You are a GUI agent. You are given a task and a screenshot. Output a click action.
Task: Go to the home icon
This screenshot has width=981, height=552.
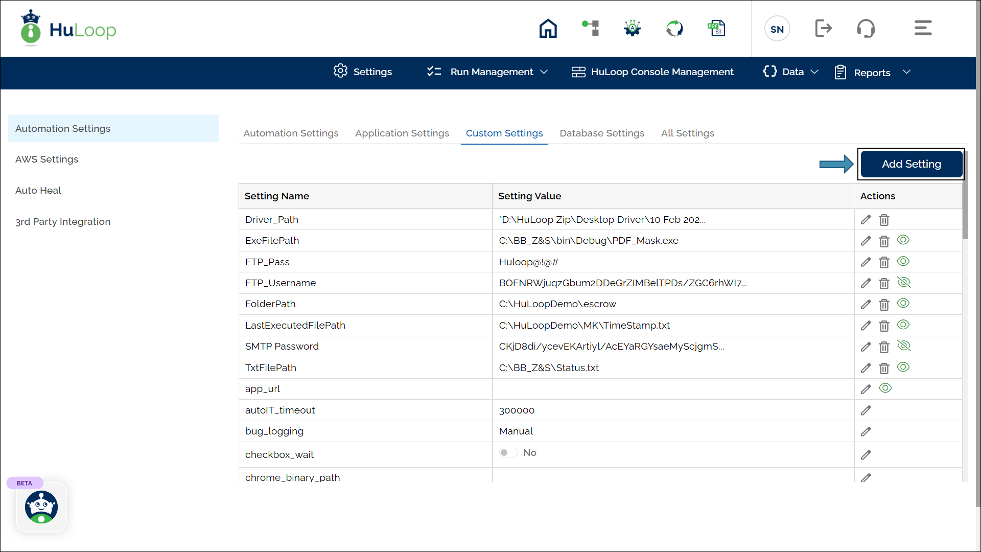point(548,29)
